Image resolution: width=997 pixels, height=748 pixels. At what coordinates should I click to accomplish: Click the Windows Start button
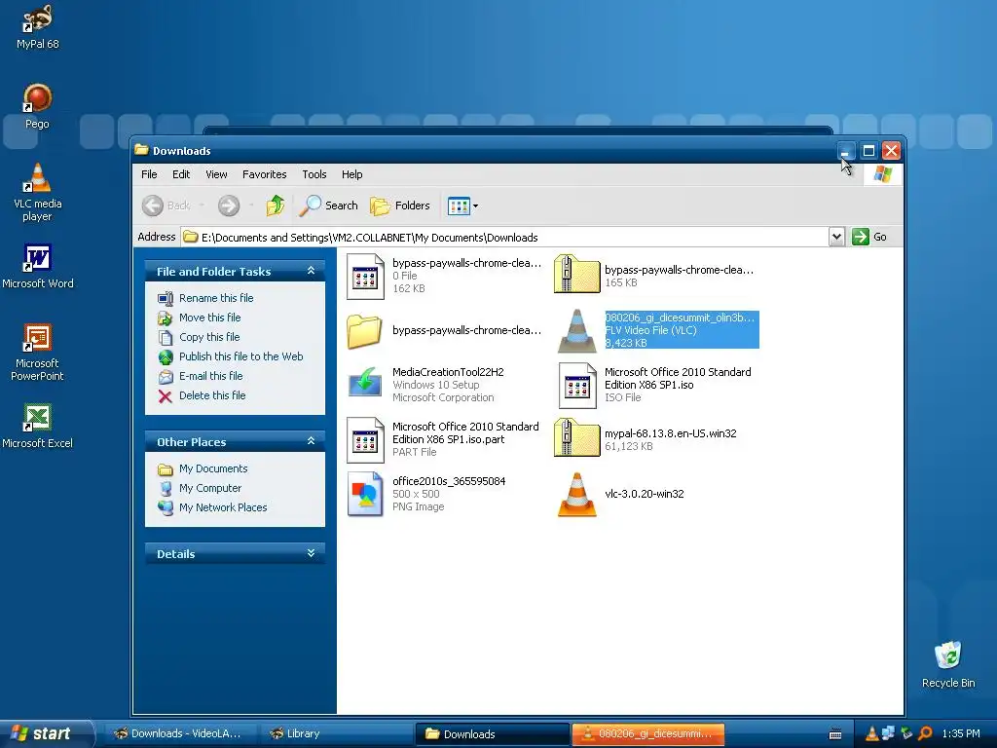click(x=45, y=733)
